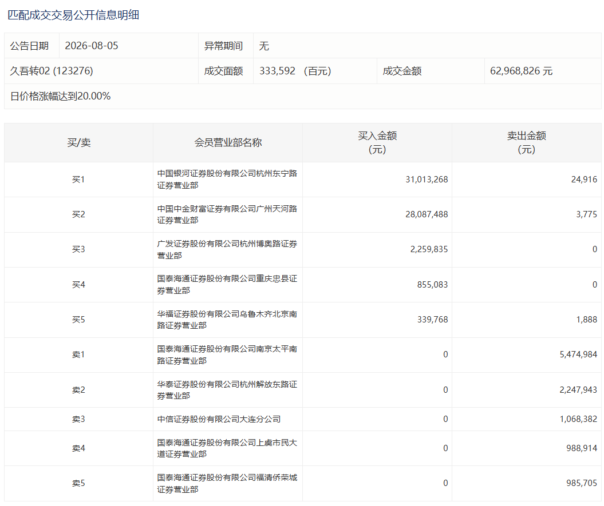This screenshot has width=604, height=506.
Task: Select 华泰证券杭州解放东路 branch name
Action: (227, 390)
